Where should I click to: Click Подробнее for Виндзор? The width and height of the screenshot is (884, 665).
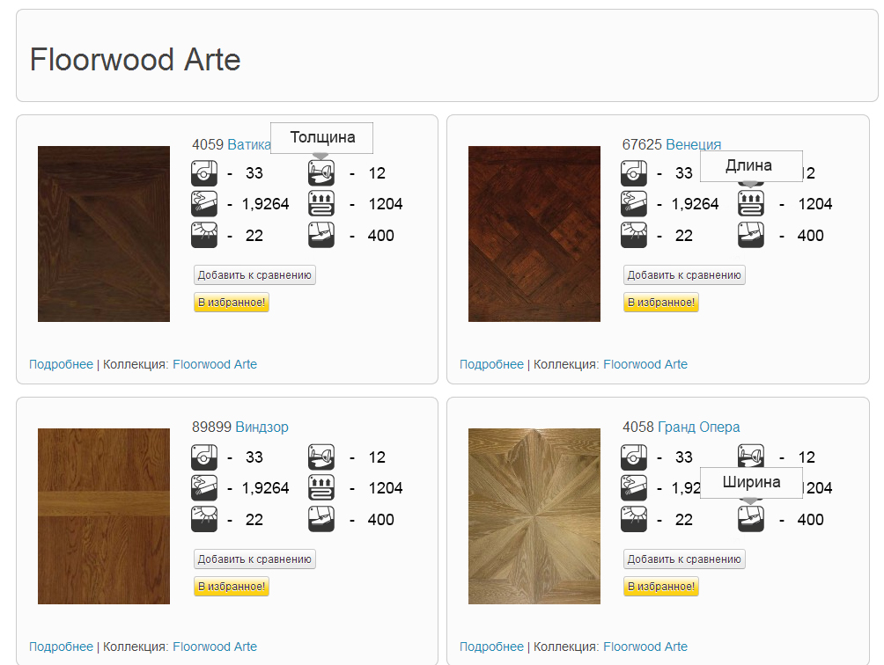coord(61,647)
